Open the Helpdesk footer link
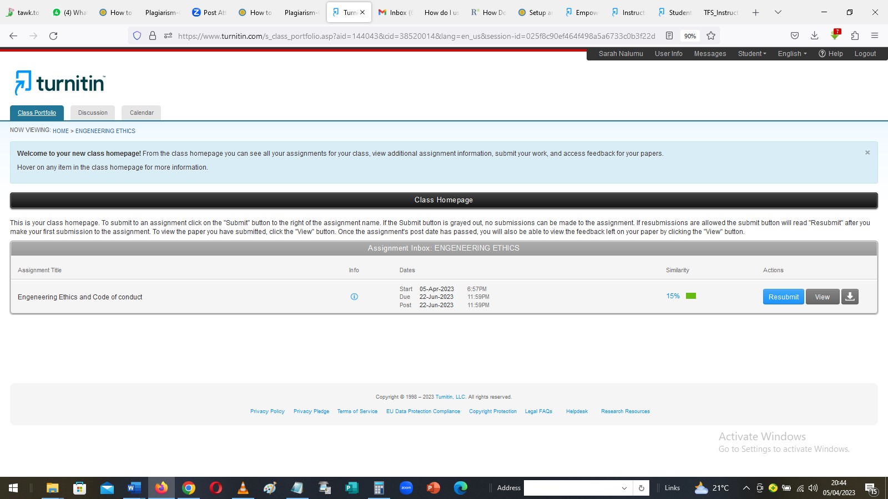Image resolution: width=888 pixels, height=499 pixels. [x=577, y=411]
